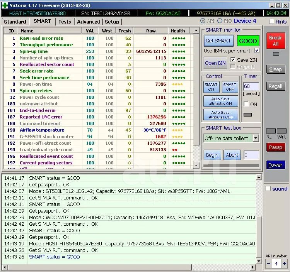Decrease API number with minus button
Image resolution: width=290 pixels, height=272 pixels.
coord(268,264)
